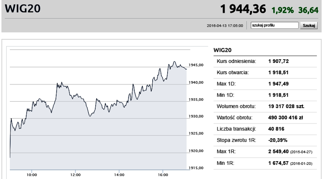Select the value 490 300 416 zł
Screen dimensions: 326x179
(285, 118)
